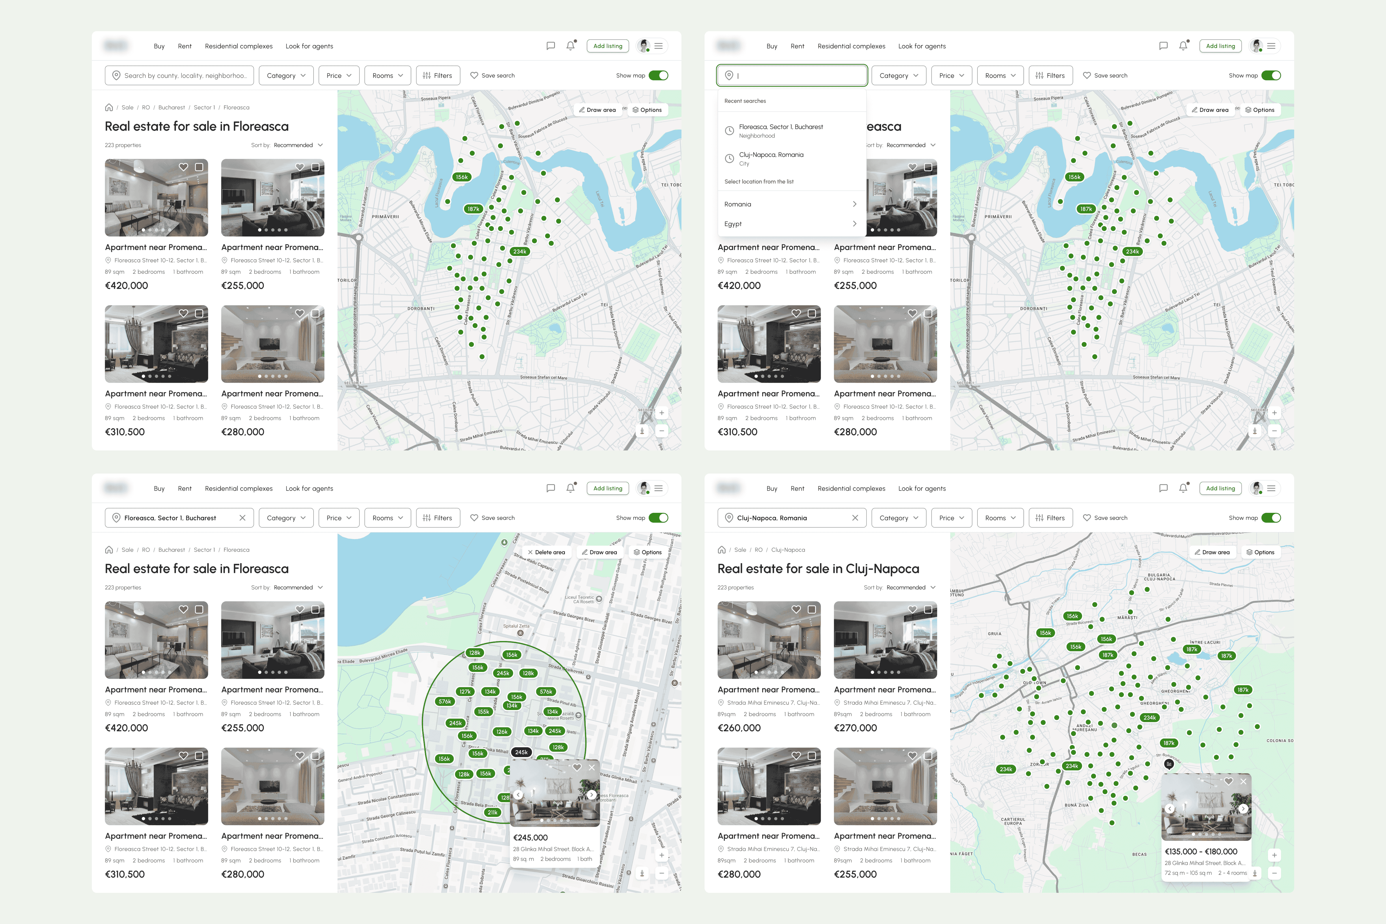Clear the Floreasca, Sector 1, Bucharest search field
The width and height of the screenshot is (1386, 924).
[242, 518]
